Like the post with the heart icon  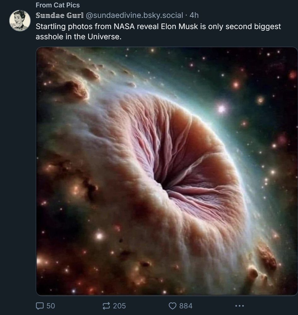[172, 306]
